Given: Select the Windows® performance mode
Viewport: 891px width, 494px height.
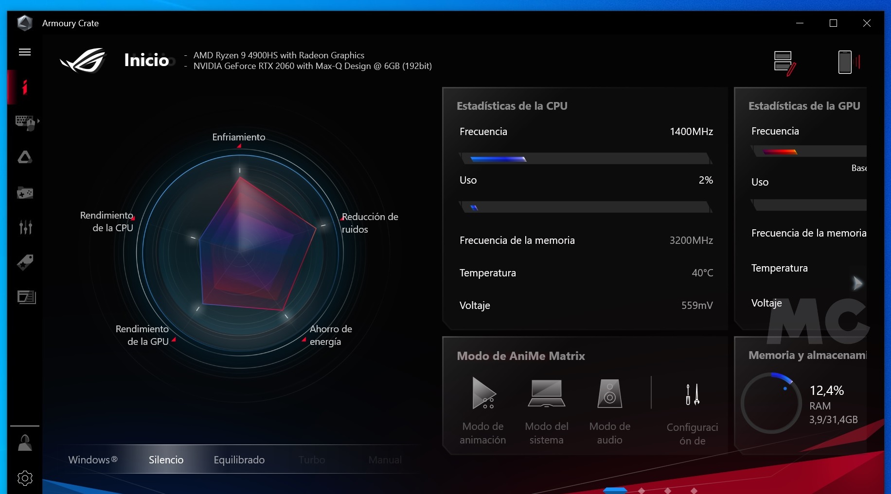Looking at the screenshot, I should (x=92, y=460).
